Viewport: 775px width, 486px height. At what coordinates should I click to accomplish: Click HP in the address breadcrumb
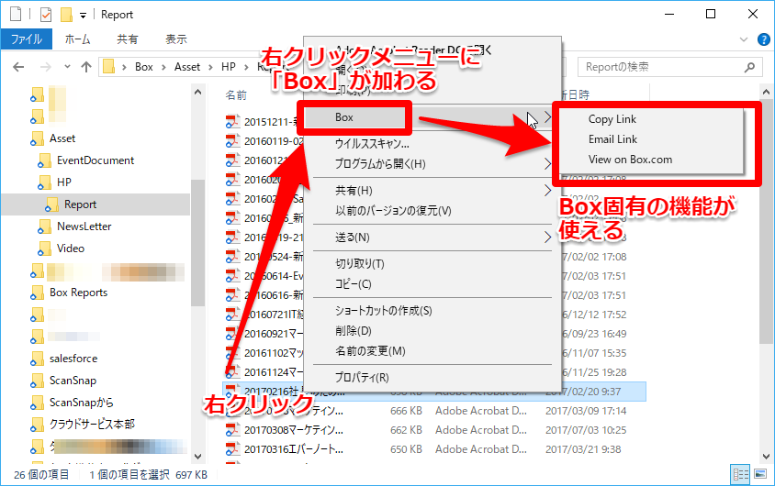(229, 67)
